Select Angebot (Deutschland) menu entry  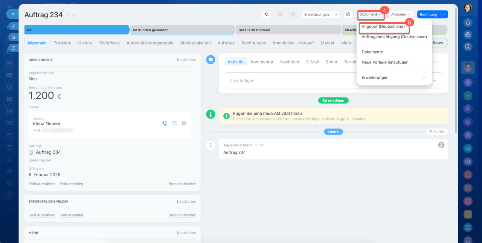(x=383, y=27)
